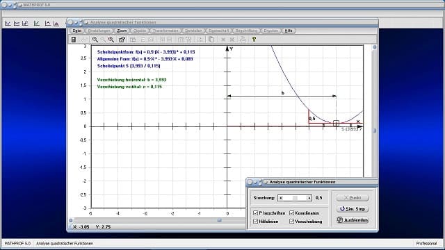The image size is (445, 250).
Task: Toggle the P beschriften checkbox
Action: (255, 212)
